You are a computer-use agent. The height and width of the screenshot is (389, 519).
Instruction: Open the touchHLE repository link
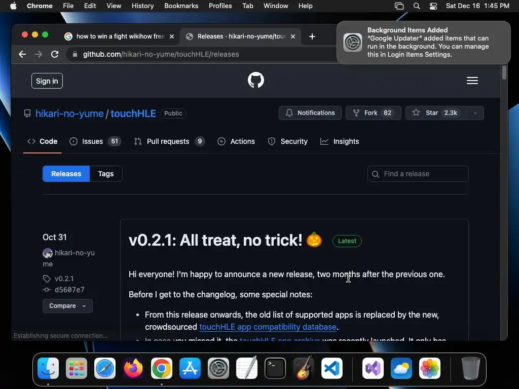[133, 113]
